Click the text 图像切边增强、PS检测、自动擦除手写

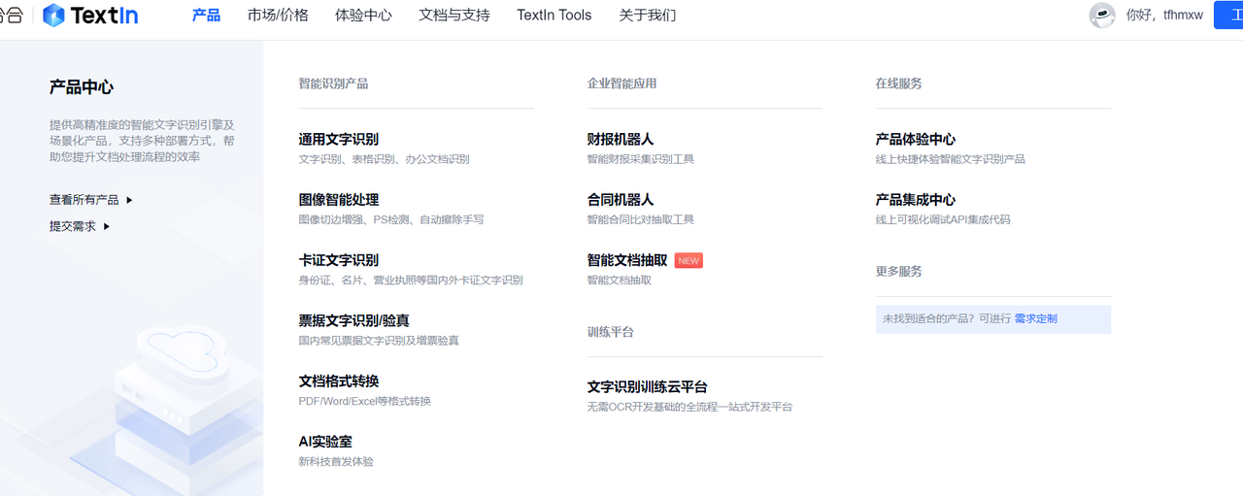pyautogui.click(x=391, y=219)
